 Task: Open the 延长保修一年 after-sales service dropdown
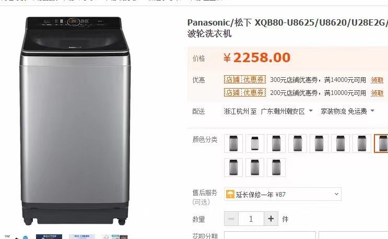pos(283,194)
